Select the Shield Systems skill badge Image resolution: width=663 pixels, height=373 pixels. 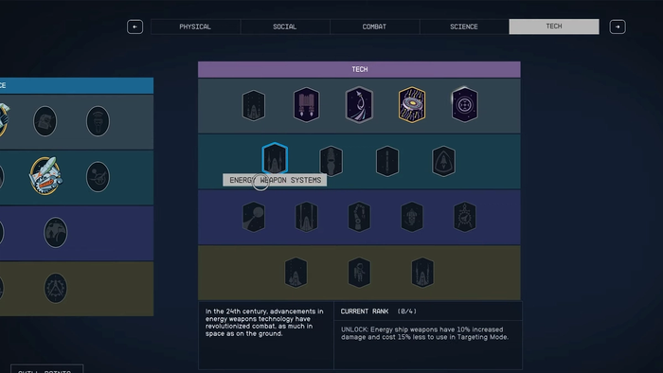pos(443,161)
